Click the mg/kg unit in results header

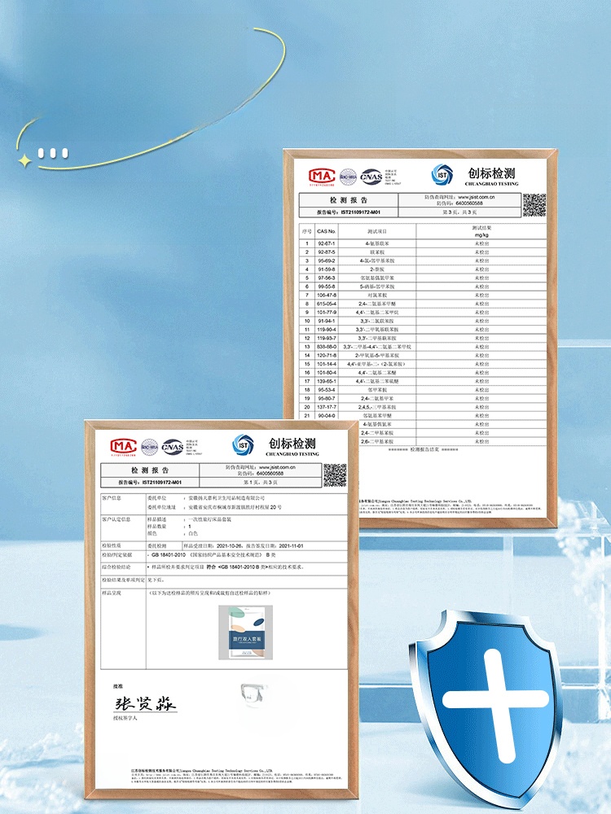pyautogui.click(x=481, y=234)
